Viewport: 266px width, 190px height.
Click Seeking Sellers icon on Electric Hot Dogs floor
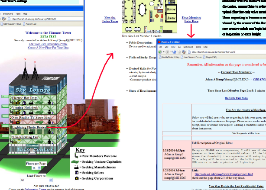click(x=24, y=103)
